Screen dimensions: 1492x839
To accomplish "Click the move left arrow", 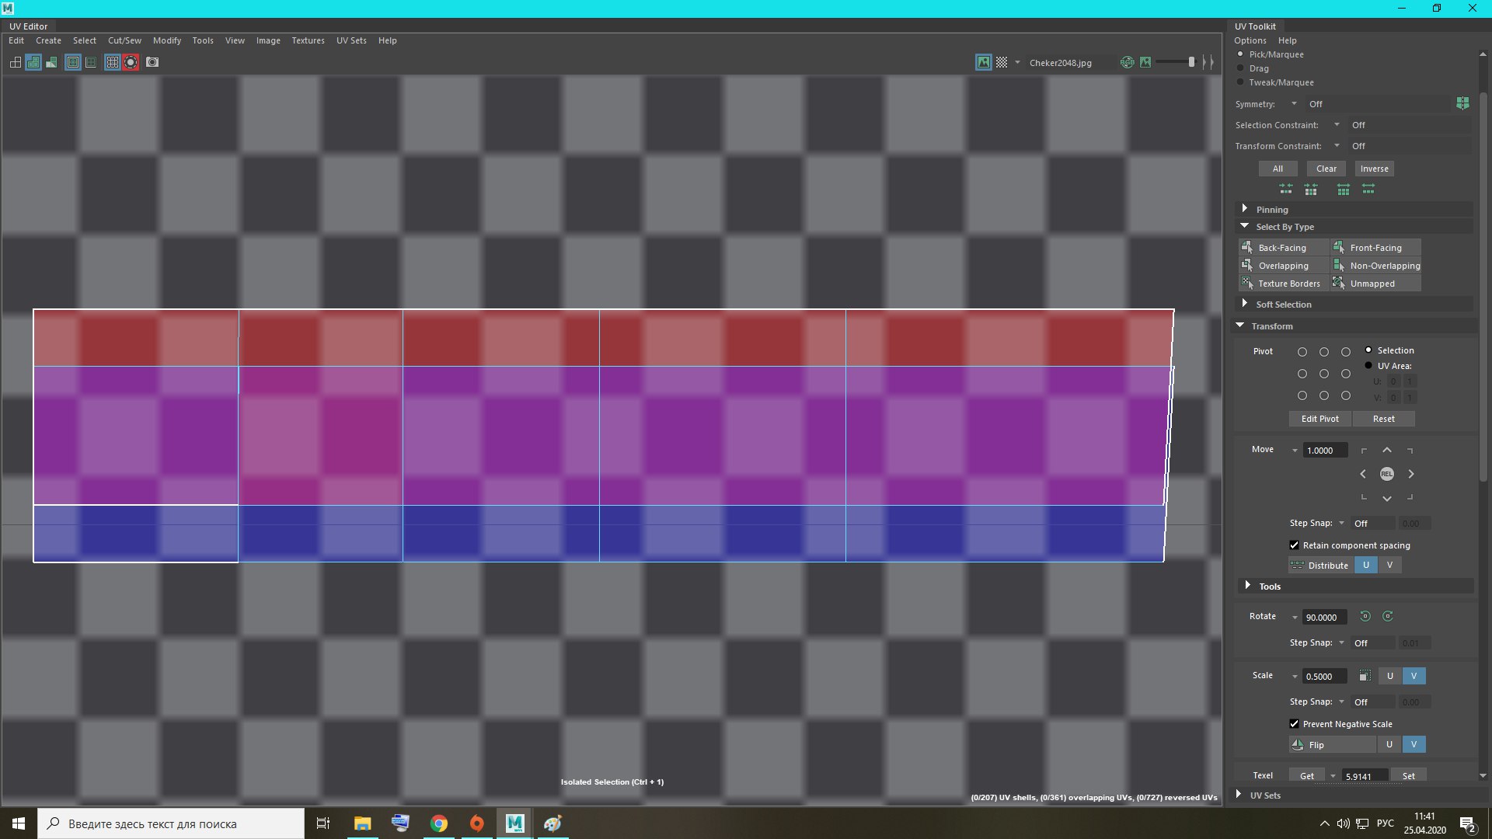I will click(1363, 474).
